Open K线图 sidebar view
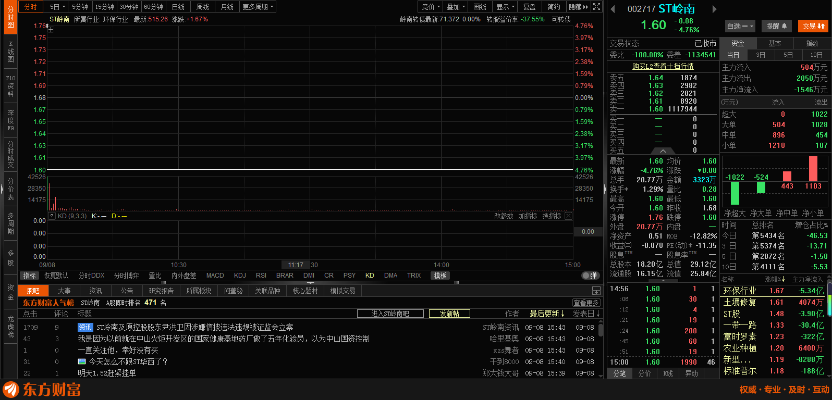 coord(10,52)
